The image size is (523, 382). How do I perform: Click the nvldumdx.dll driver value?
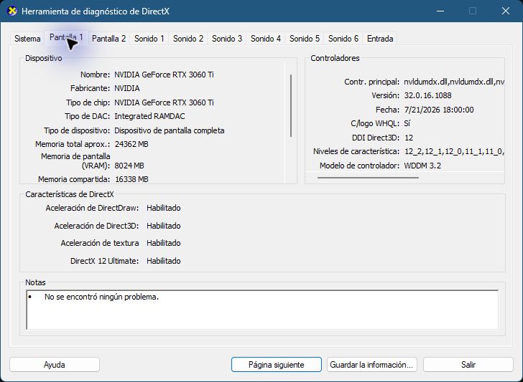point(454,82)
